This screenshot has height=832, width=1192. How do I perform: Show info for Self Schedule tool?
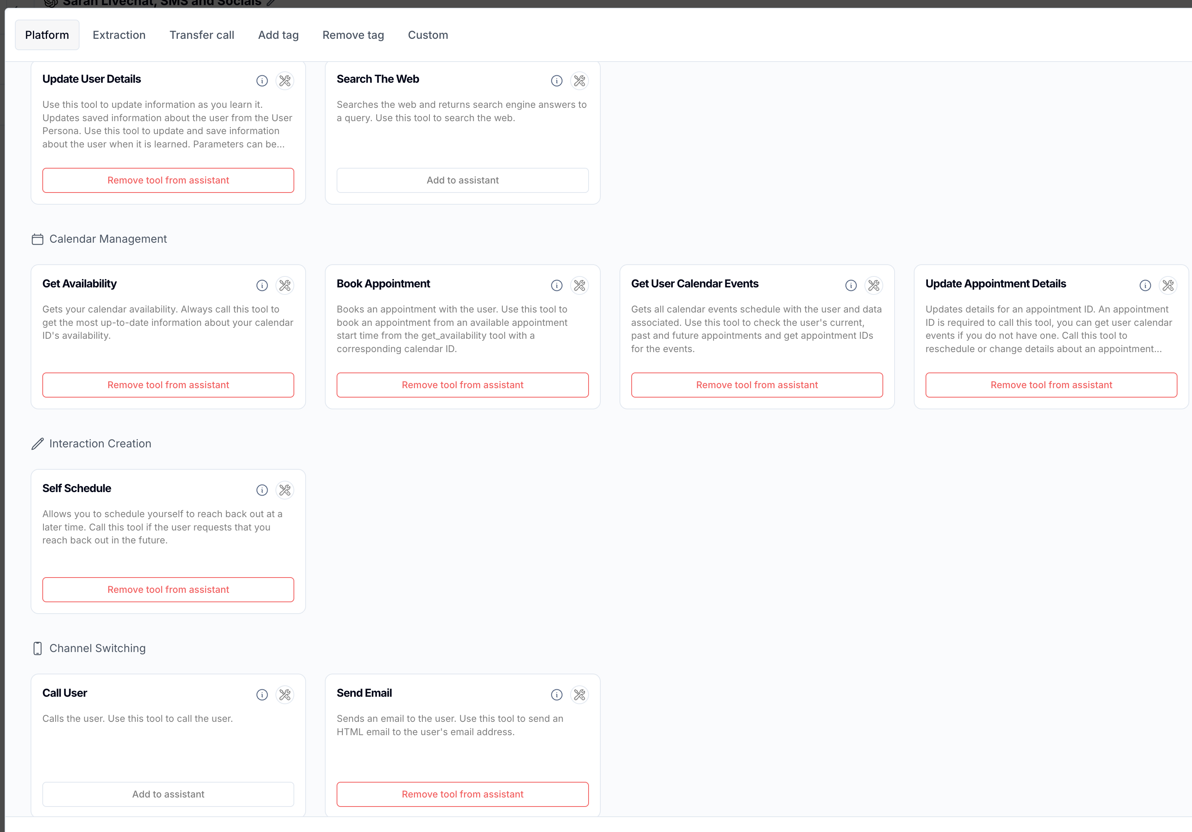coord(262,490)
